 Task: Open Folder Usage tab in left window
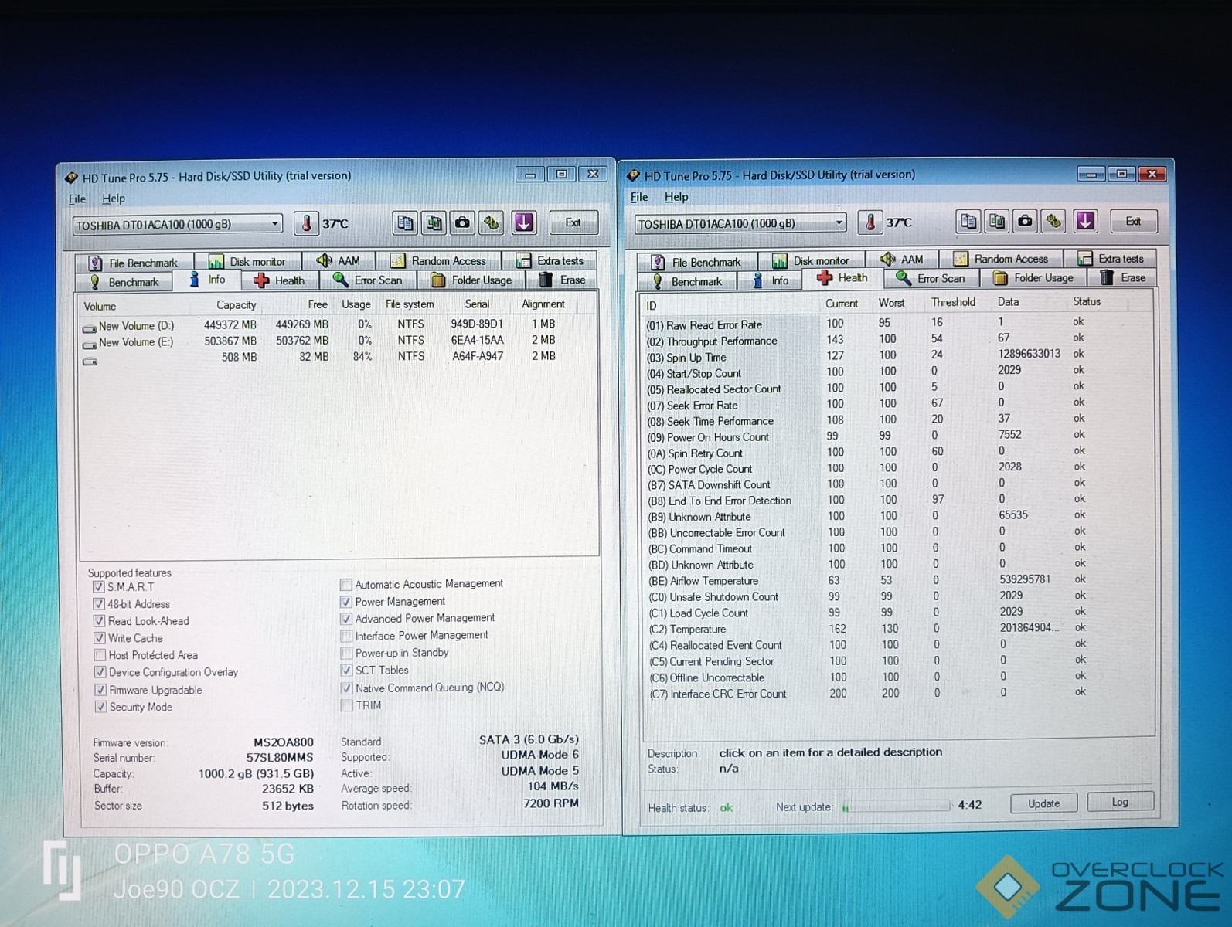point(471,280)
